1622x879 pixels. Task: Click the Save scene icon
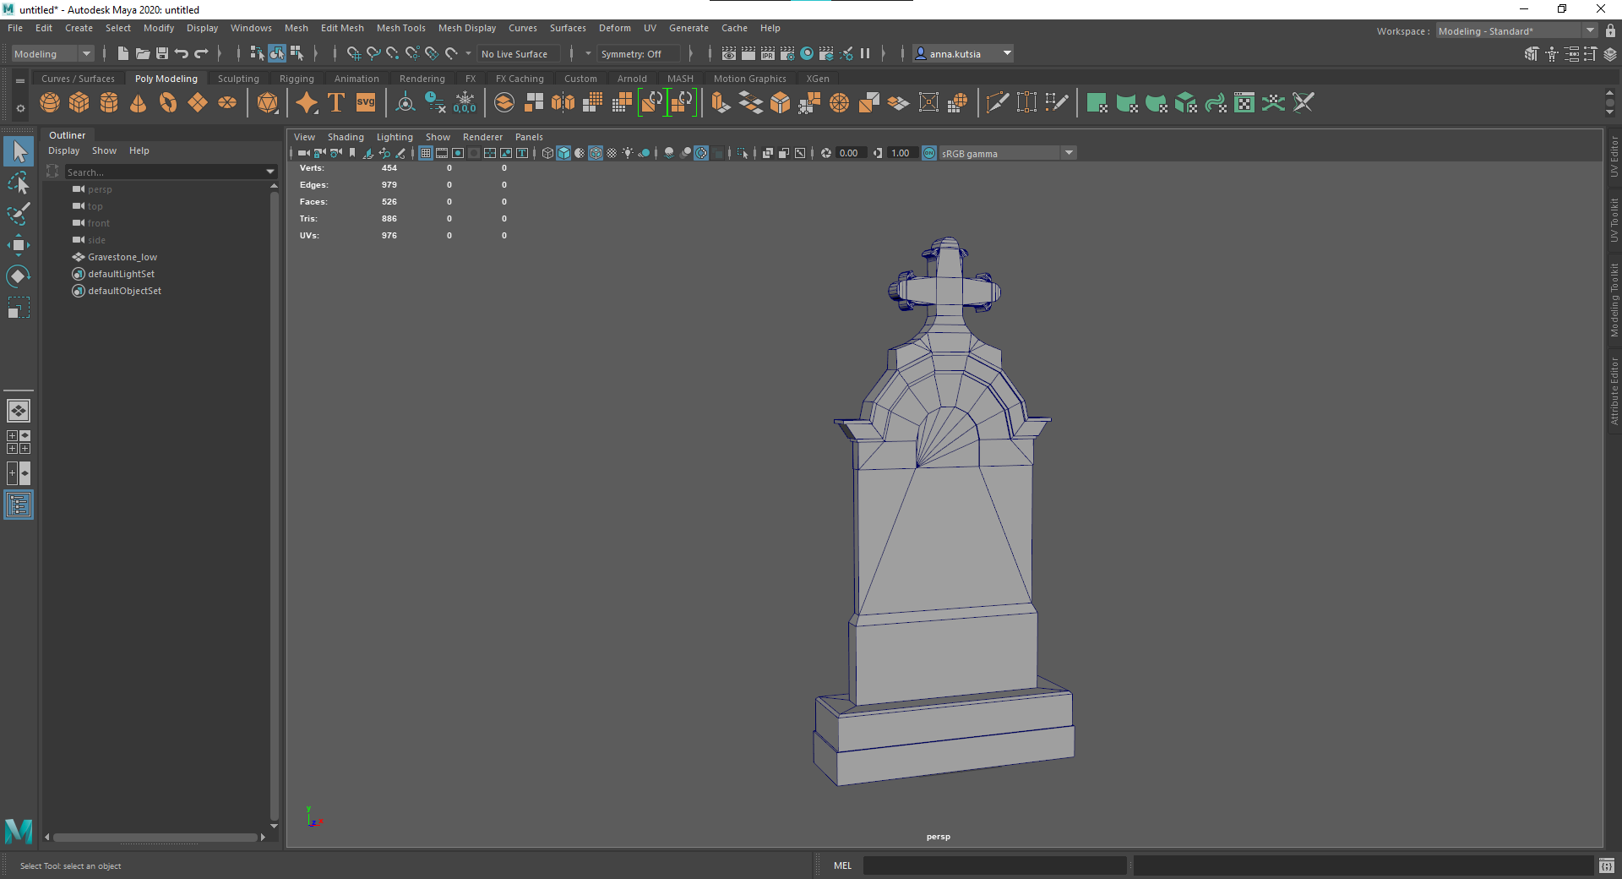click(x=162, y=53)
